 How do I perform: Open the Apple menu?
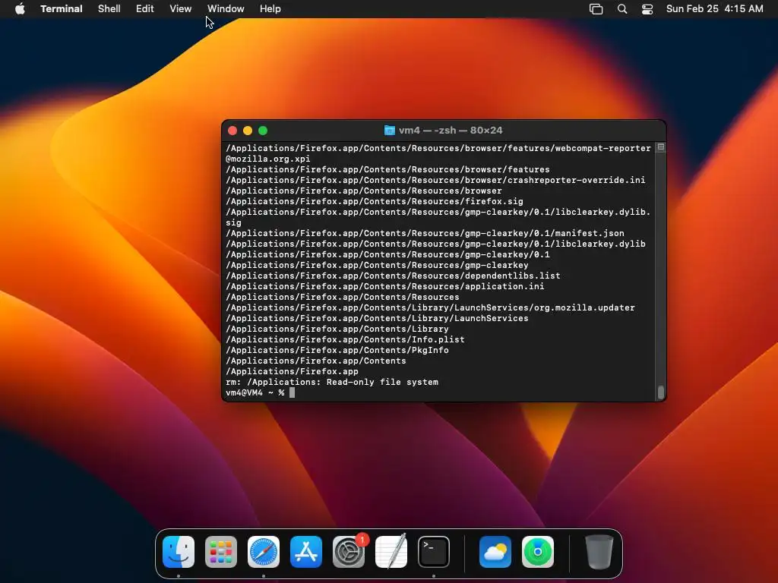click(x=20, y=9)
